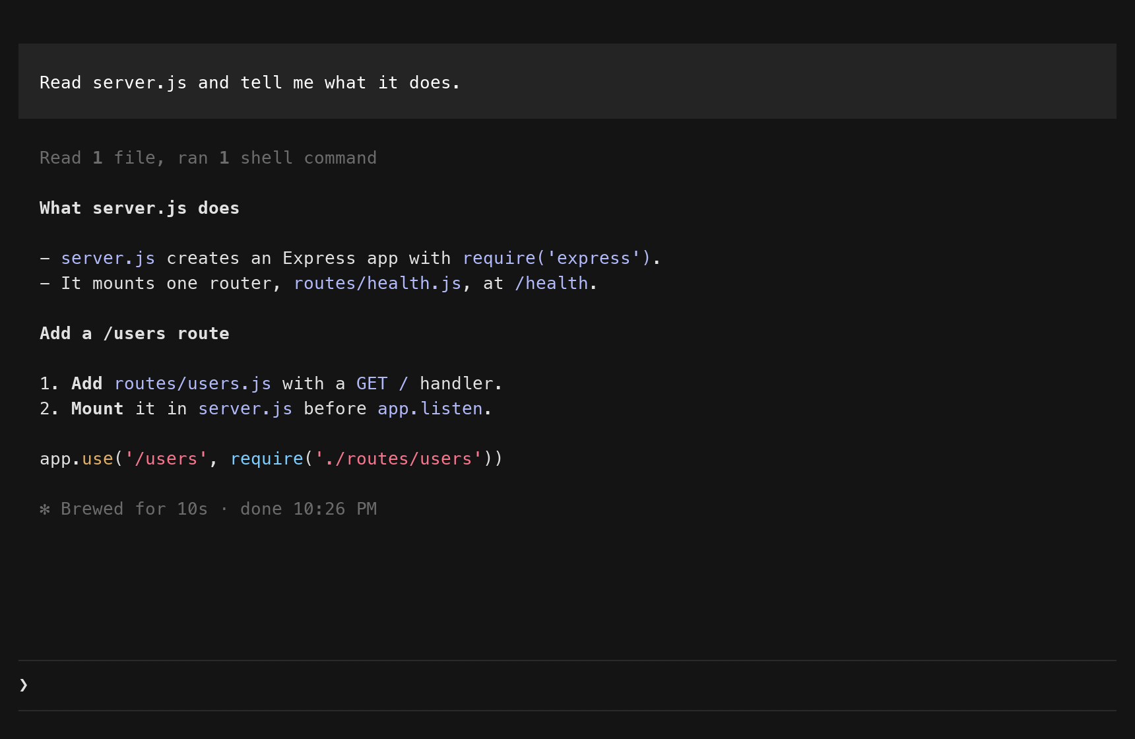The width and height of the screenshot is (1135, 739).
Task: Open the routes/users.js file reference
Action: point(193,383)
